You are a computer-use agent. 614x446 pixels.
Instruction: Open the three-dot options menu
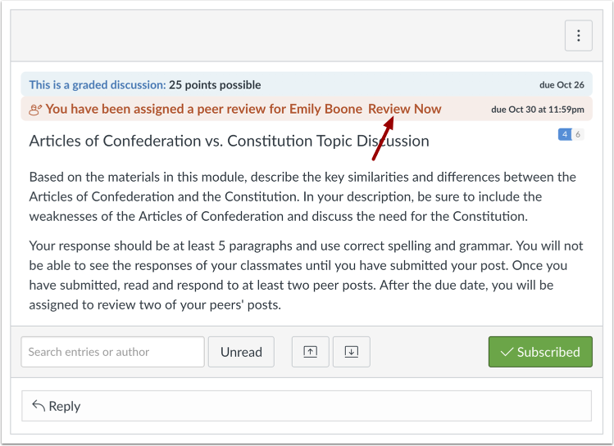pyautogui.click(x=579, y=35)
